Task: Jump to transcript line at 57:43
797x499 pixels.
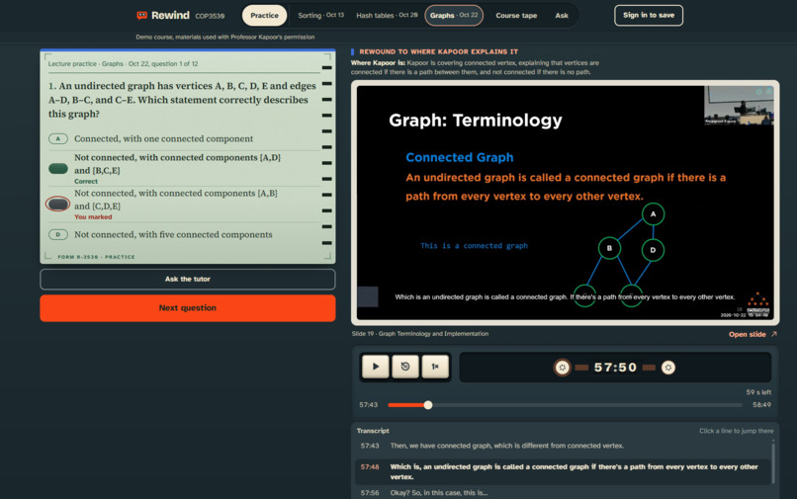Action: pos(564,446)
